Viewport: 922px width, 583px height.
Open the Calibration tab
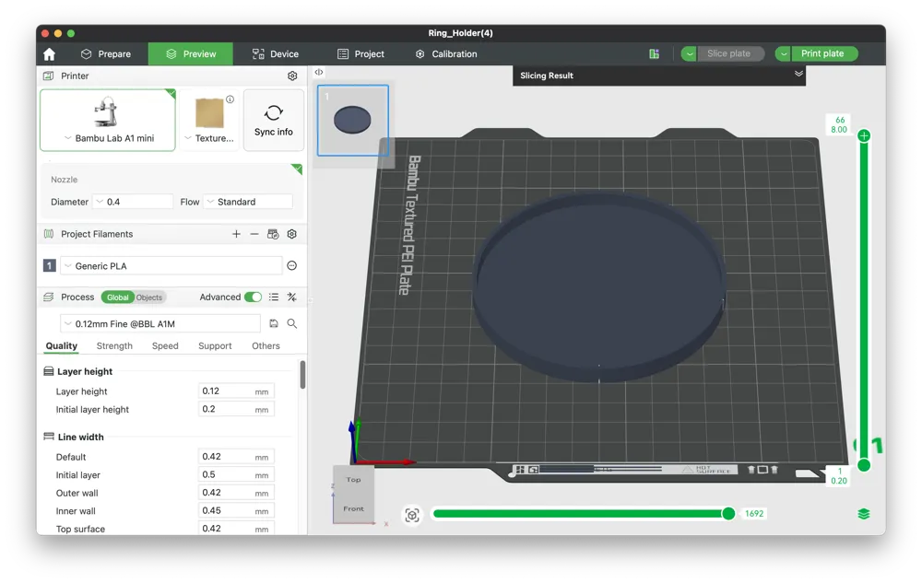446,54
